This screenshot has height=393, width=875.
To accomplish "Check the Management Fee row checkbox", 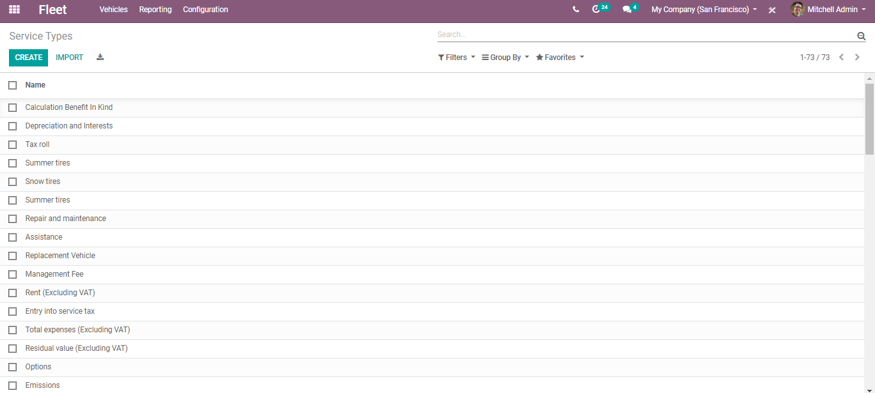I will [x=12, y=274].
